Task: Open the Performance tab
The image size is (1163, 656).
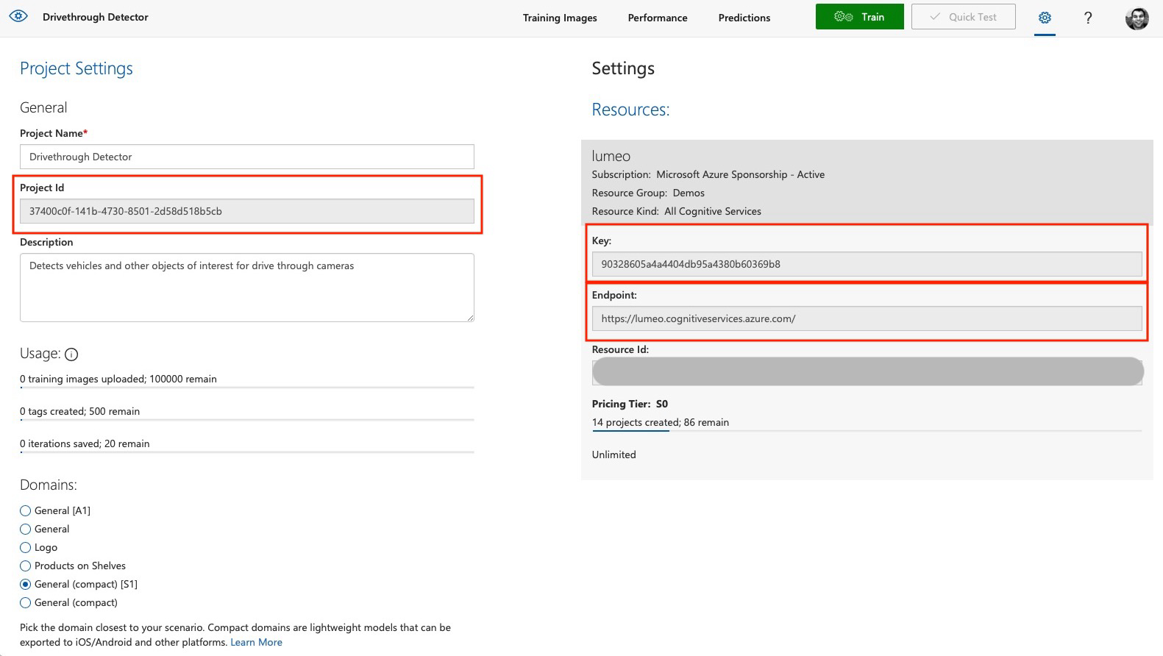Action: pyautogui.click(x=658, y=18)
